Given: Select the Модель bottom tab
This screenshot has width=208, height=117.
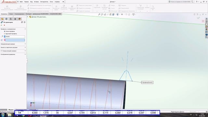Looking at the screenshot, I should 11,110.
